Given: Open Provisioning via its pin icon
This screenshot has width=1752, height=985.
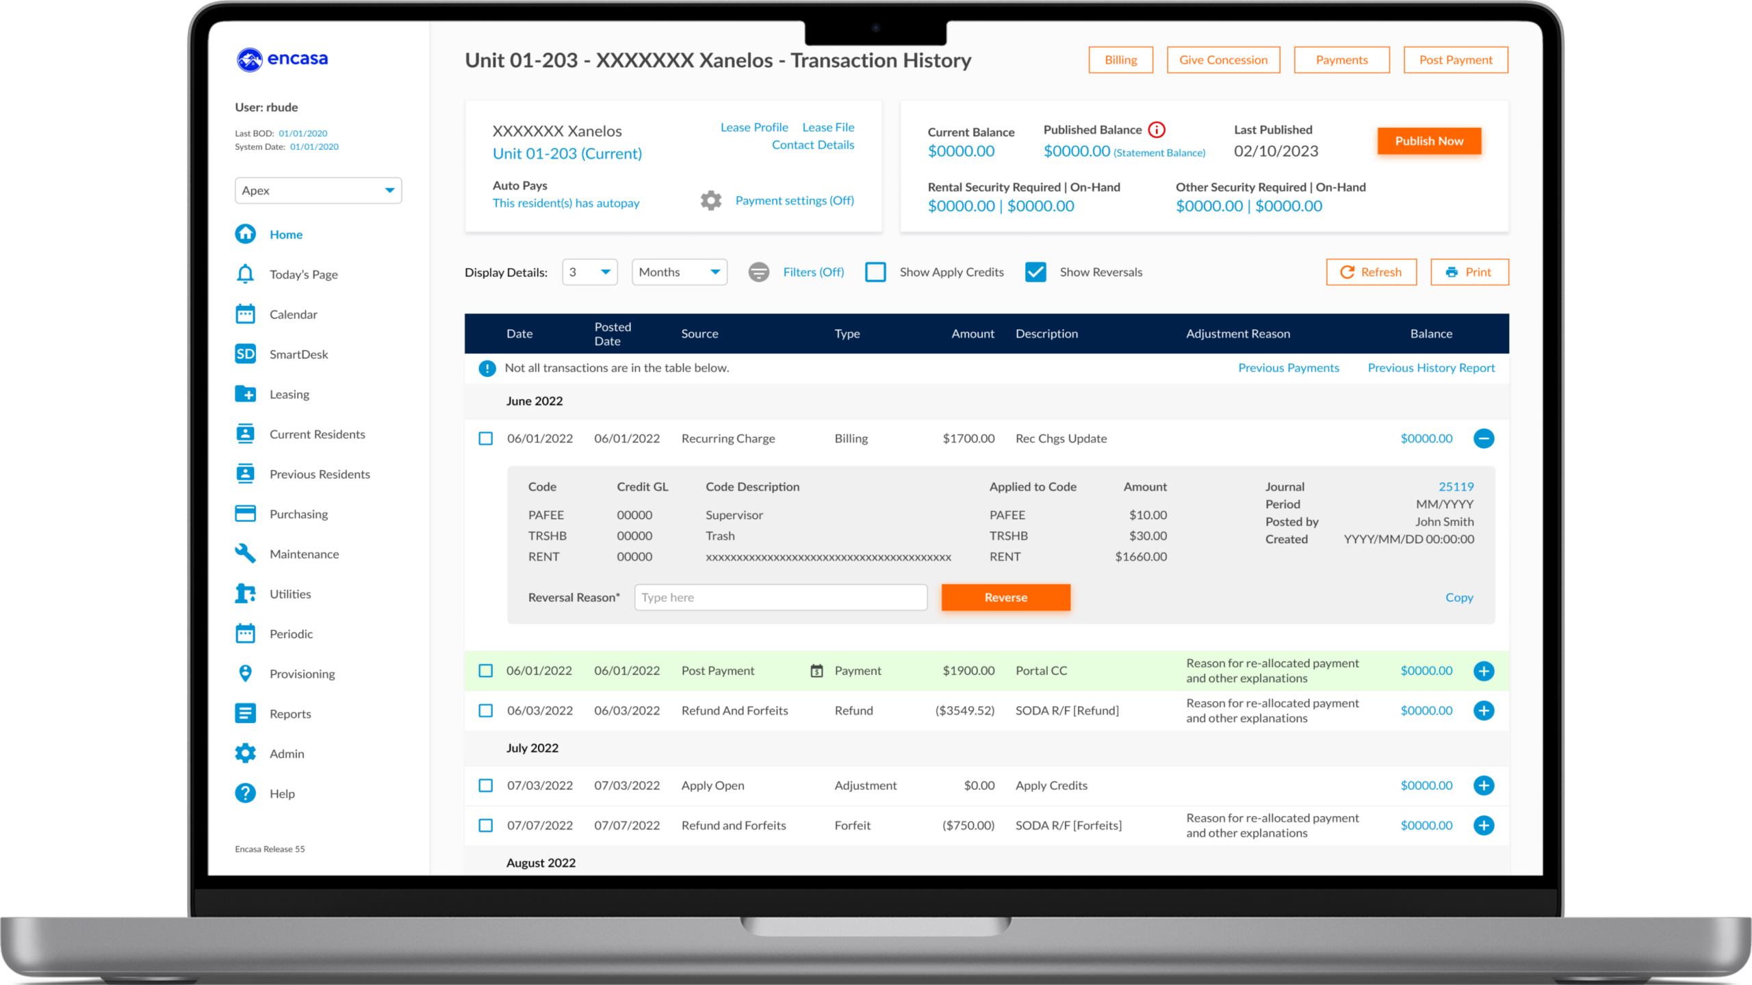Looking at the screenshot, I should click(245, 674).
